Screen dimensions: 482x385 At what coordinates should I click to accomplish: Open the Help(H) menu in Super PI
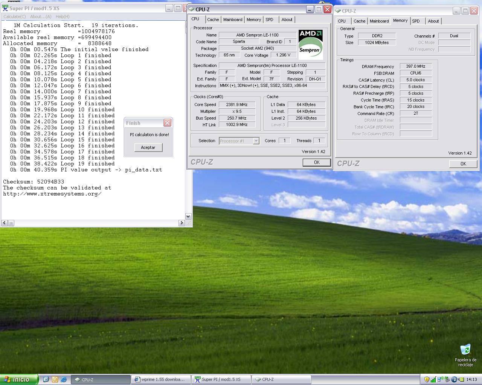tap(63, 17)
